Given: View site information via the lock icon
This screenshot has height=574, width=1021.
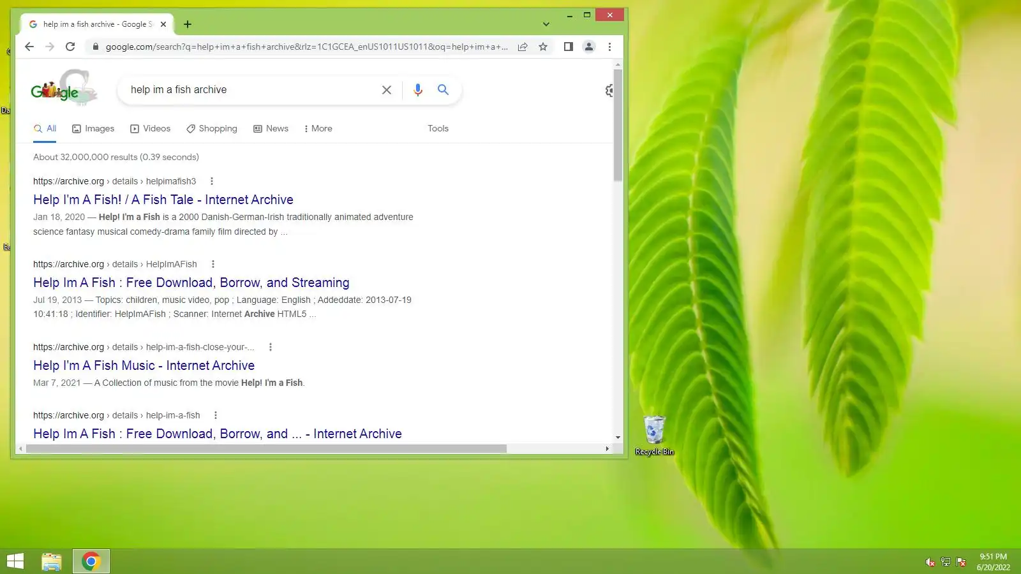Looking at the screenshot, I should point(95,47).
